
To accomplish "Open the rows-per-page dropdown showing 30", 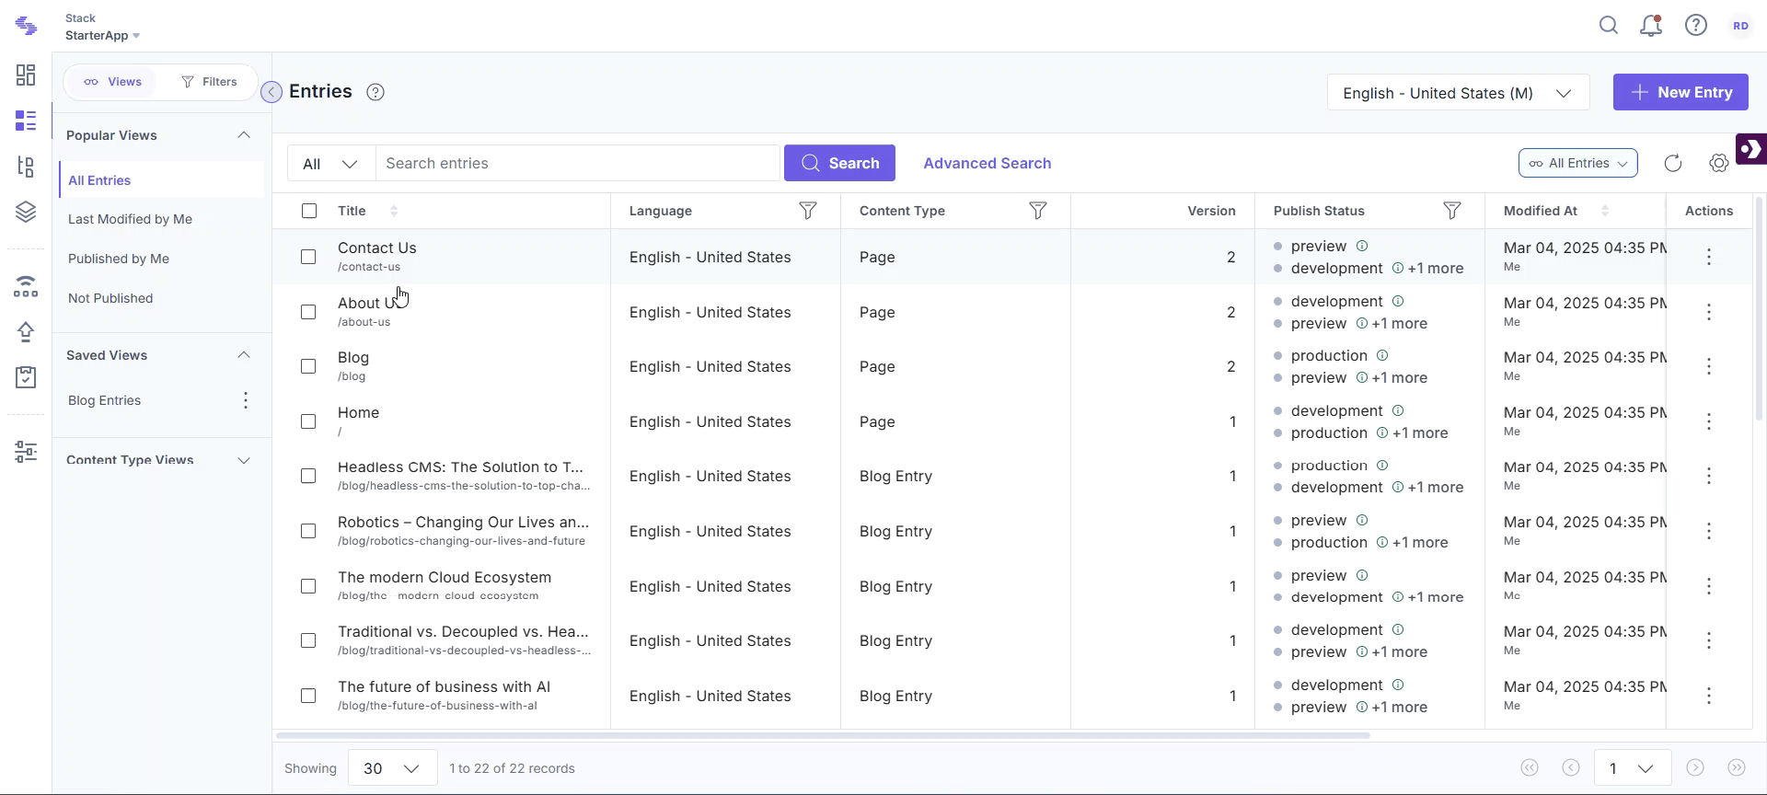I will (x=391, y=768).
